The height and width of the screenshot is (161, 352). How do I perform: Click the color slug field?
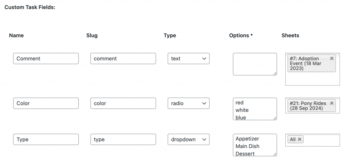123,103
